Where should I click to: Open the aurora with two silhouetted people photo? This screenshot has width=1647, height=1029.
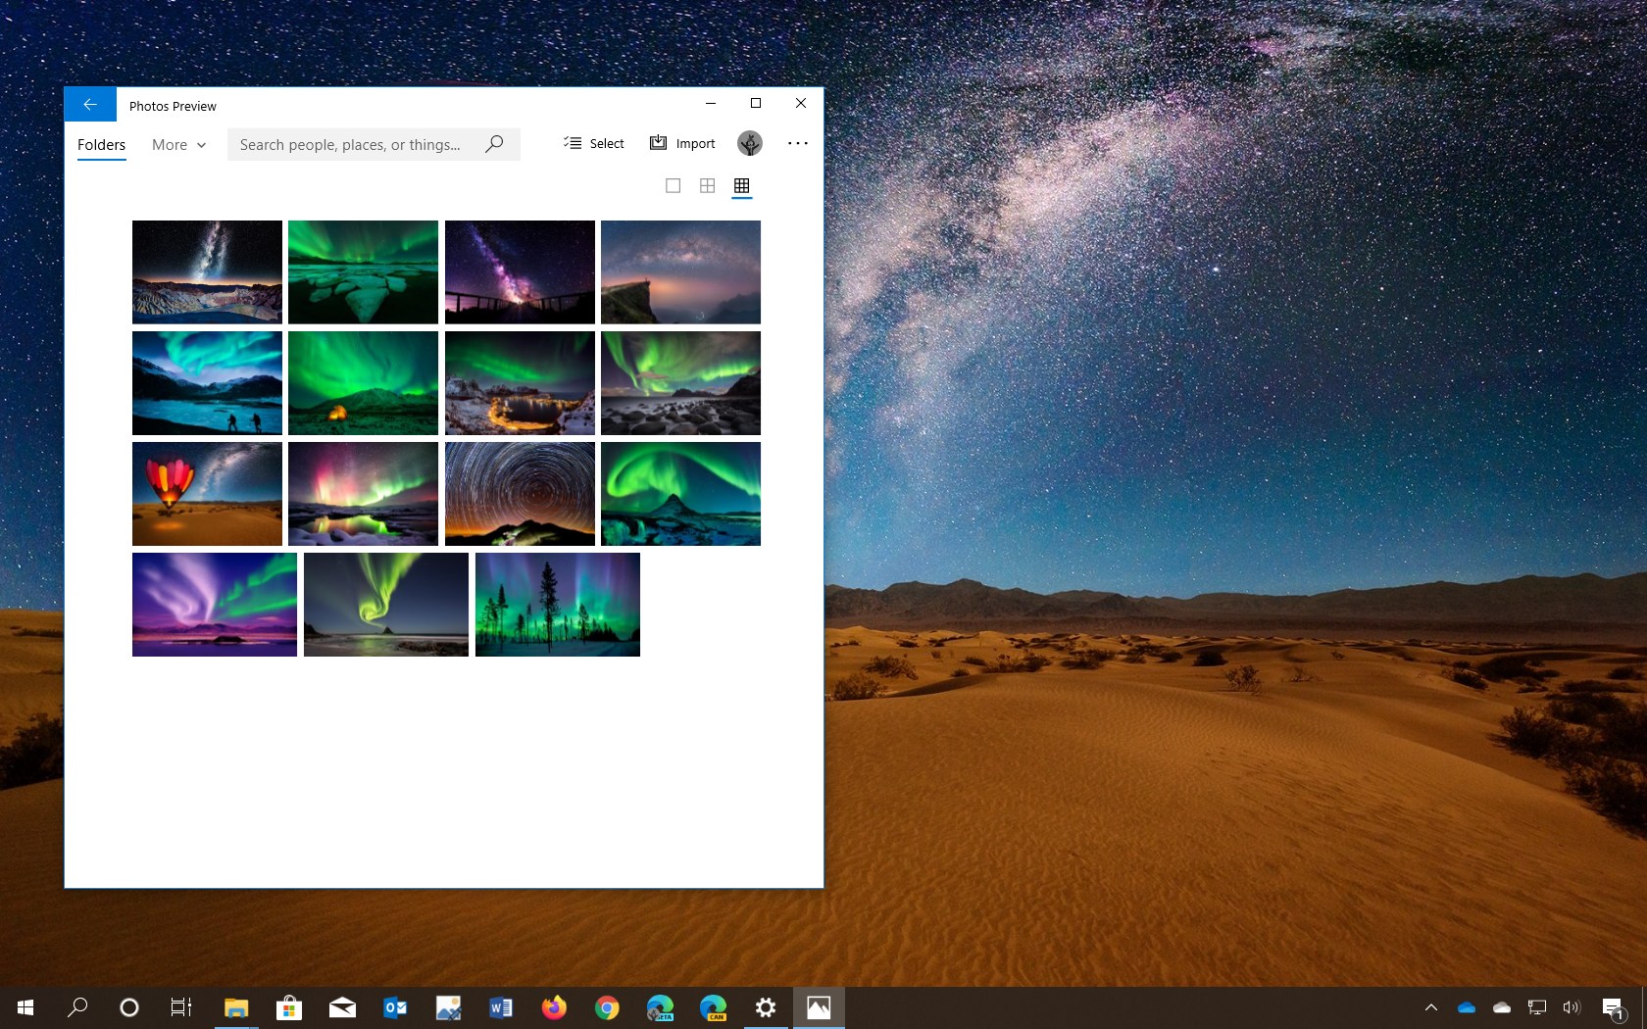pos(207,383)
